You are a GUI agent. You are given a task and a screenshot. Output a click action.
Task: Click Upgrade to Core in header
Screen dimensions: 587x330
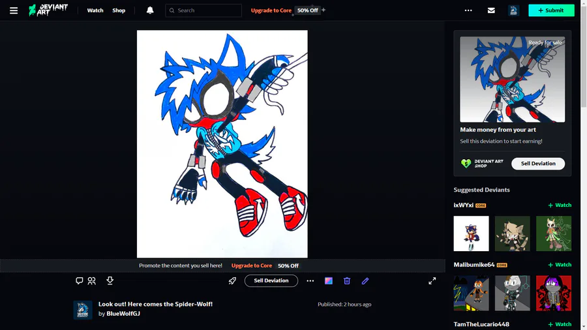(x=271, y=10)
